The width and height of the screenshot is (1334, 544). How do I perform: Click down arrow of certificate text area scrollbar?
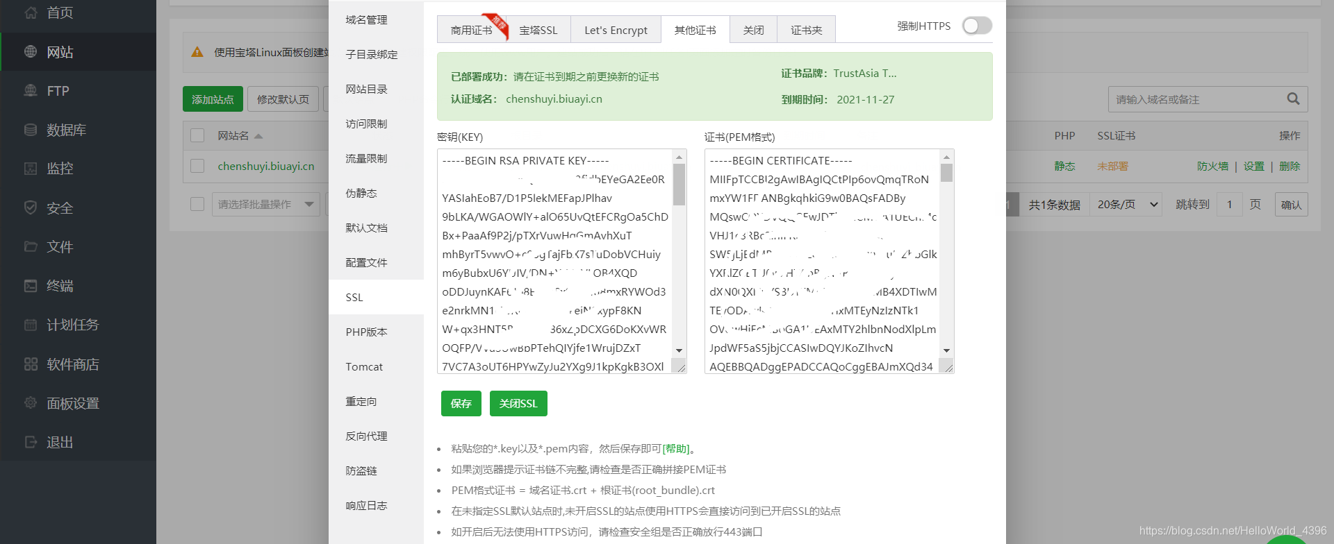pos(946,350)
